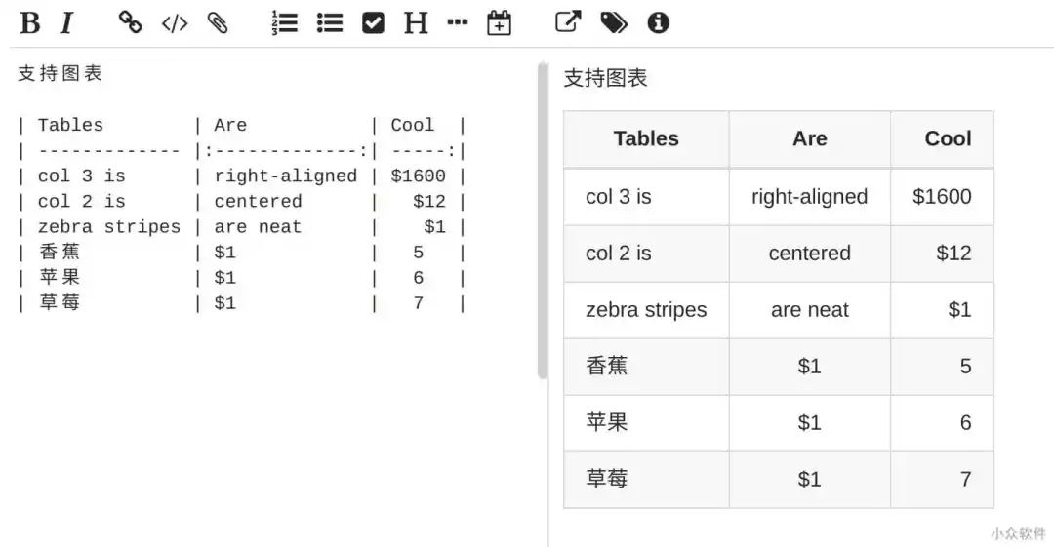
Task: Click the 'Tables' header cell in preview
Action: tap(646, 139)
